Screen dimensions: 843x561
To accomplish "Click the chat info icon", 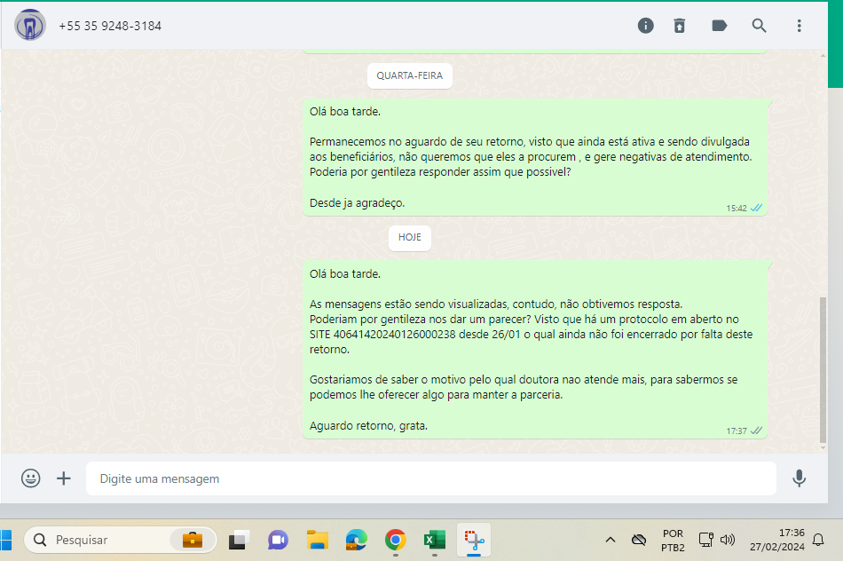I will (645, 25).
